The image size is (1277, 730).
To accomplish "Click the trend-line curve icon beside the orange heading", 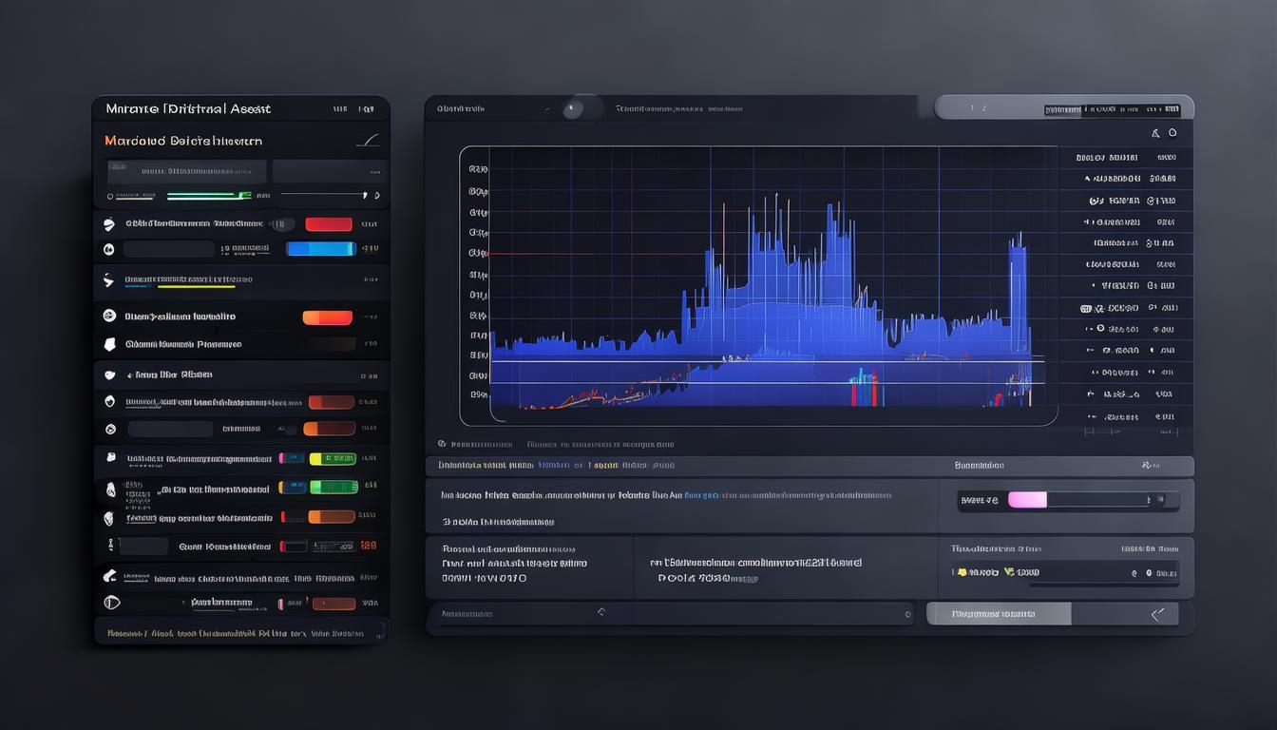I will click(368, 141).
